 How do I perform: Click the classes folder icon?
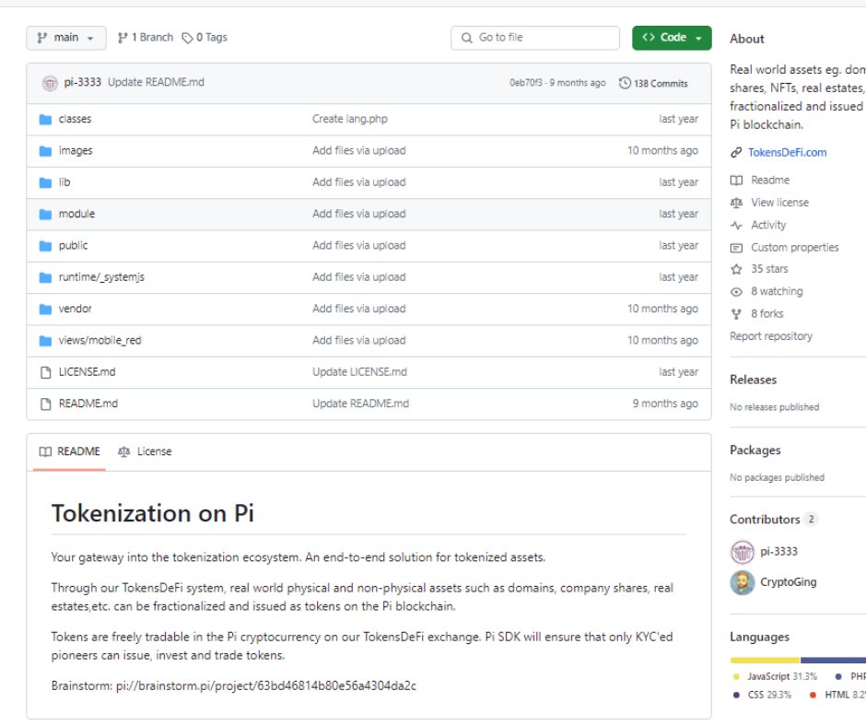pos(45,119)
